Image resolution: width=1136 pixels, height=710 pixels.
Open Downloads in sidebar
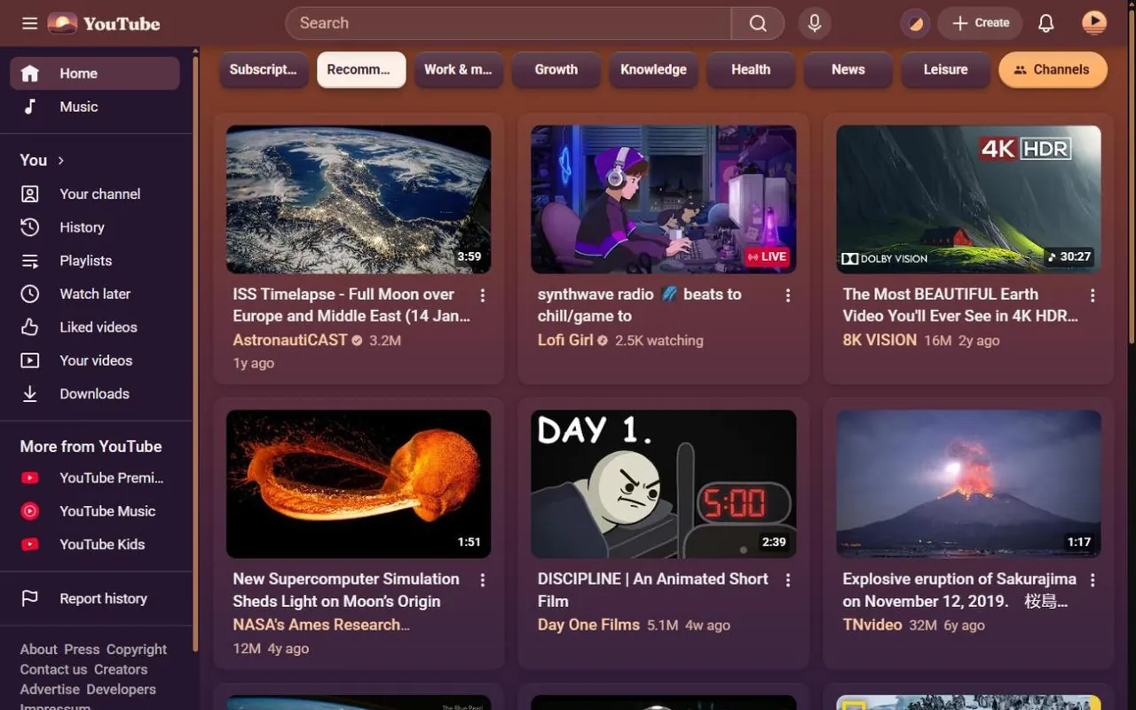click(x=95, y=394)
